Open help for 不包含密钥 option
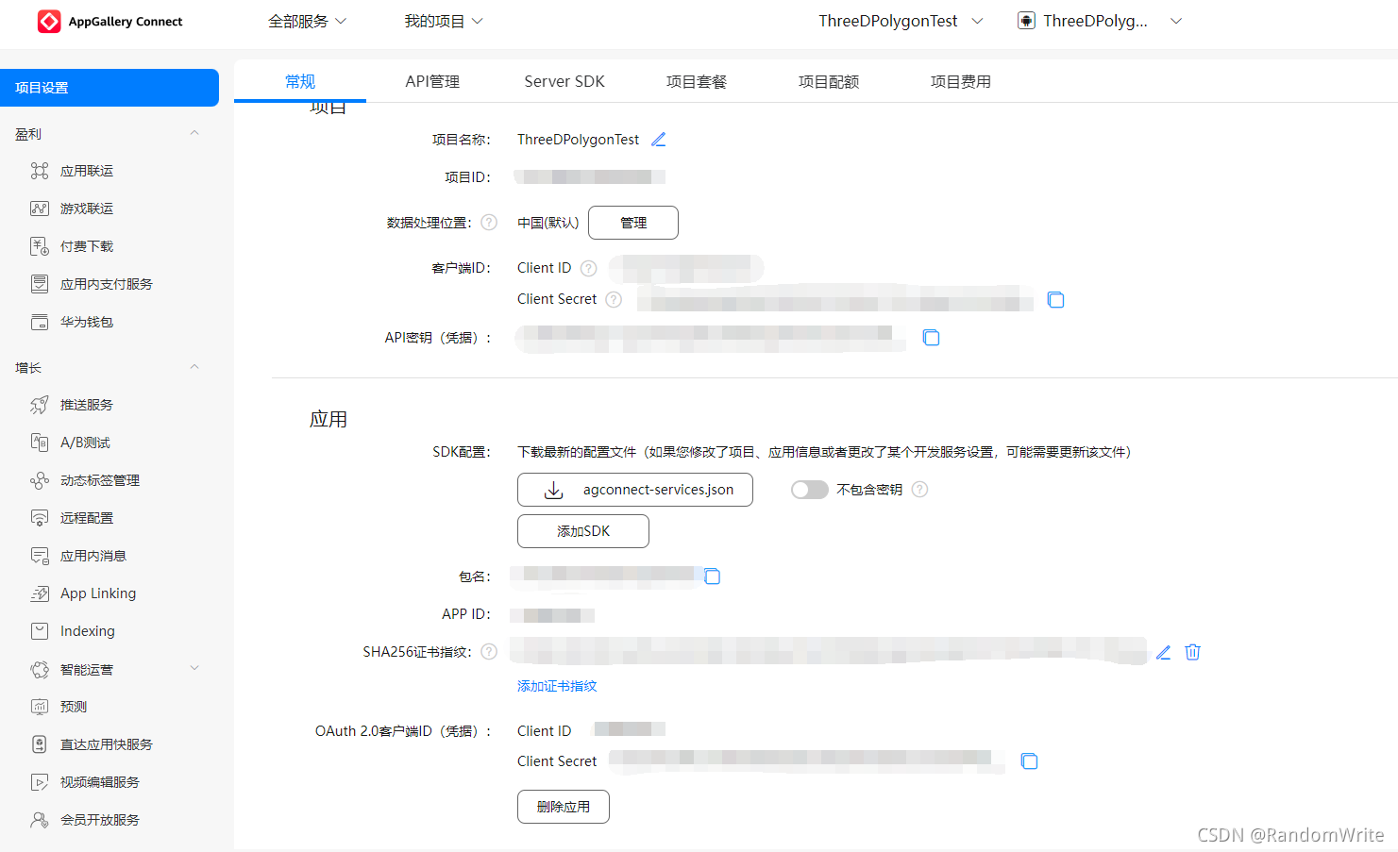This screenshot has width=1398, height=852. 920,489
